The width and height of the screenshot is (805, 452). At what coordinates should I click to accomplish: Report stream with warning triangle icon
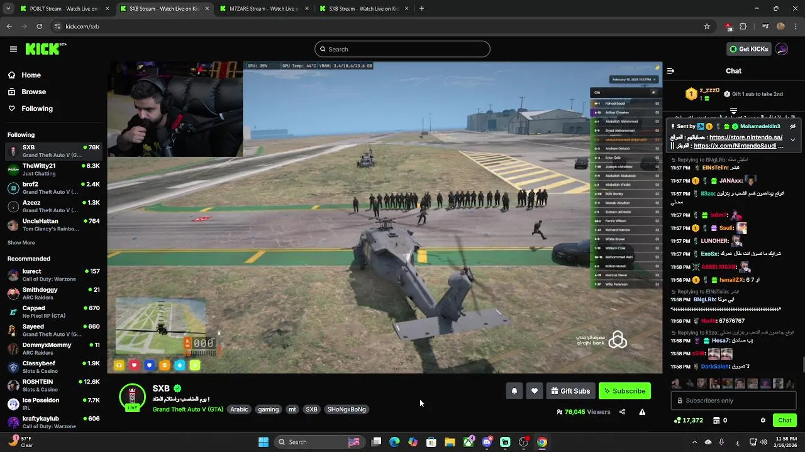642,412
